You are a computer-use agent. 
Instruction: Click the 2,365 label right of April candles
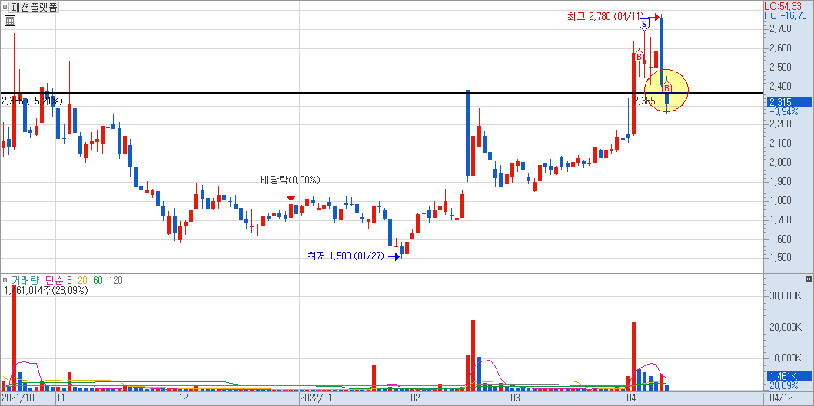(646, 101)
